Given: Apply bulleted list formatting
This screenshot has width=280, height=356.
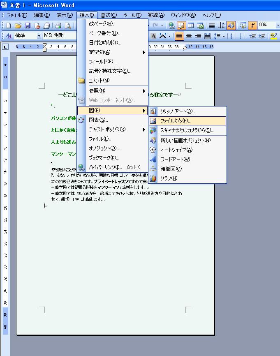Looking at the screenshot, I should (243, 36).
